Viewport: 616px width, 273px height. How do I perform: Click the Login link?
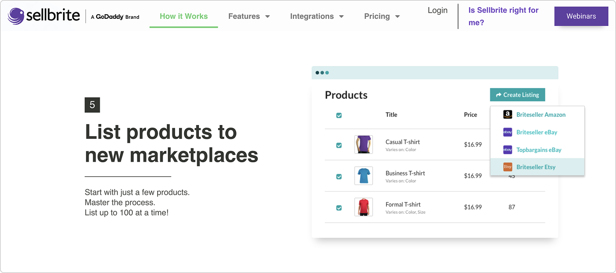click(437, 10)
